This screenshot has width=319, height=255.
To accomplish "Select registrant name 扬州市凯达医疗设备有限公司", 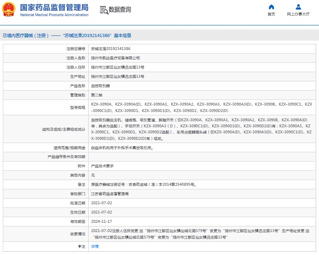I will click(115, 58).
